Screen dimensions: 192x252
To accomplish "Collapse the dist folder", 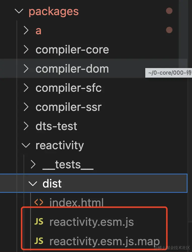I will (33, 183).
